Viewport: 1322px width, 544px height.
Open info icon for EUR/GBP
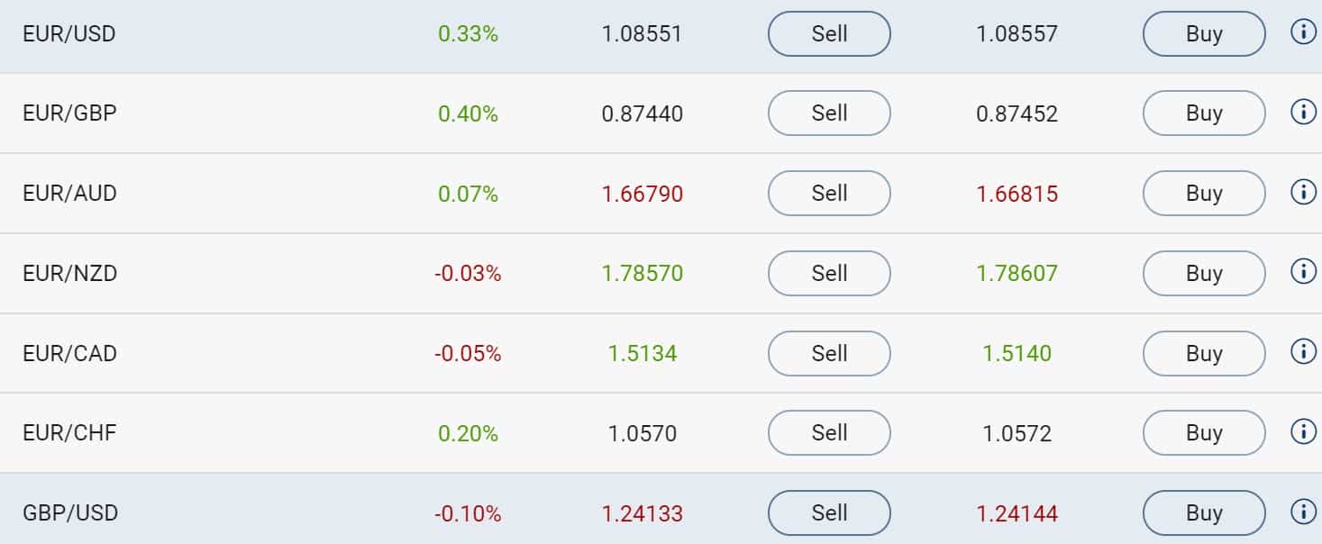pos(1303,113)
